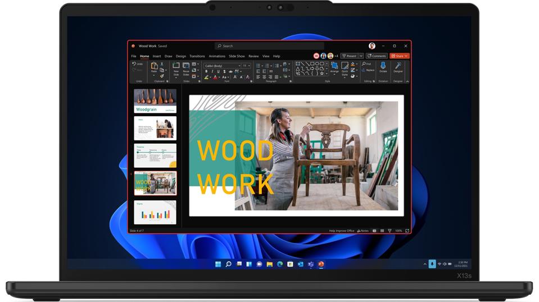539x302 pixels.
Task: Toggle the Notes pane in status bar
Action: 363,231
